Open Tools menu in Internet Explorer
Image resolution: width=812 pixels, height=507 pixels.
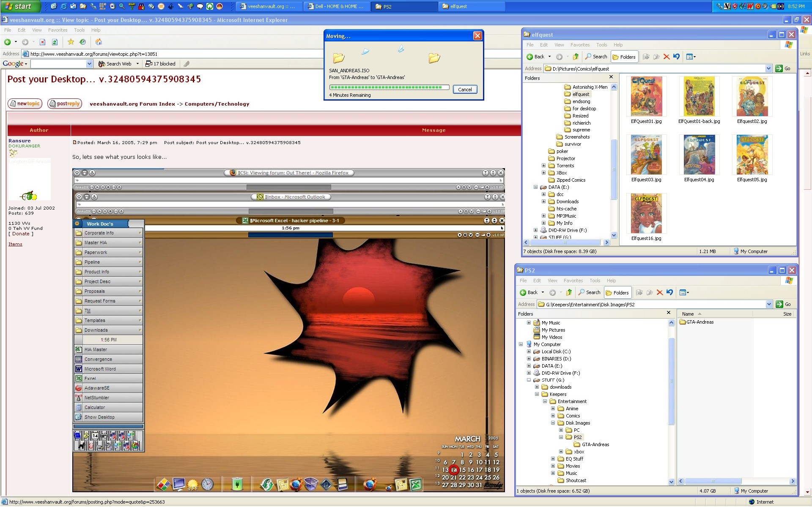point(80,30)
